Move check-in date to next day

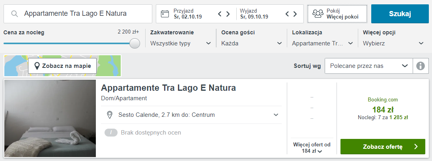(x=228, y=14)
